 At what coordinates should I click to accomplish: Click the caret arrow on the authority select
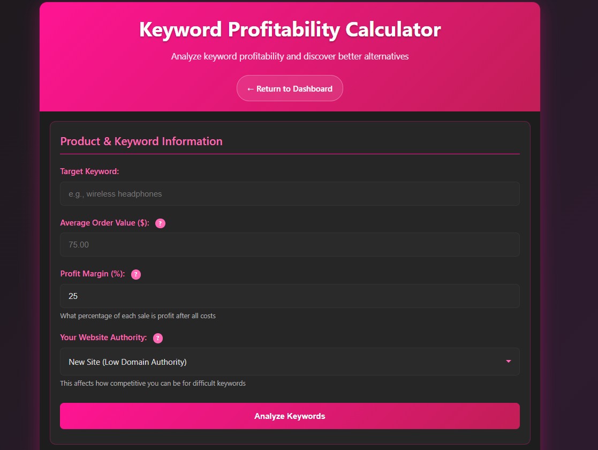(508, 362)
